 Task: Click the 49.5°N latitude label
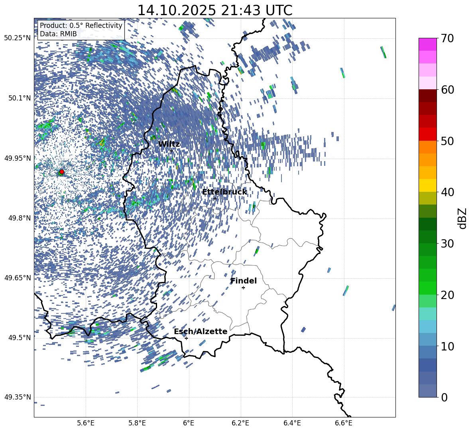(20, 338)
